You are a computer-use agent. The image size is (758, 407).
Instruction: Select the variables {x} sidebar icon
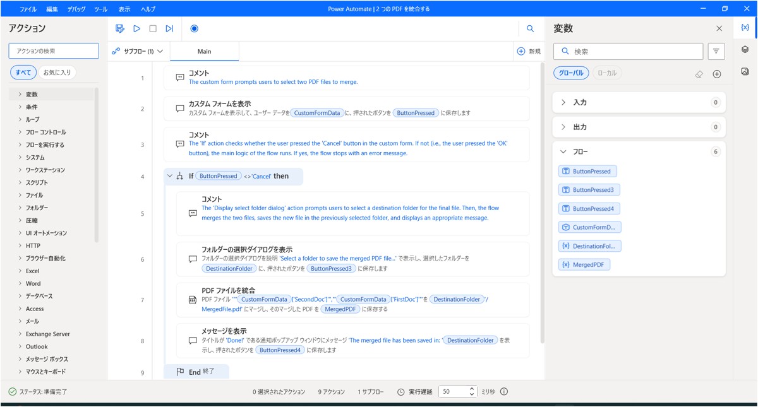point(745,28)
